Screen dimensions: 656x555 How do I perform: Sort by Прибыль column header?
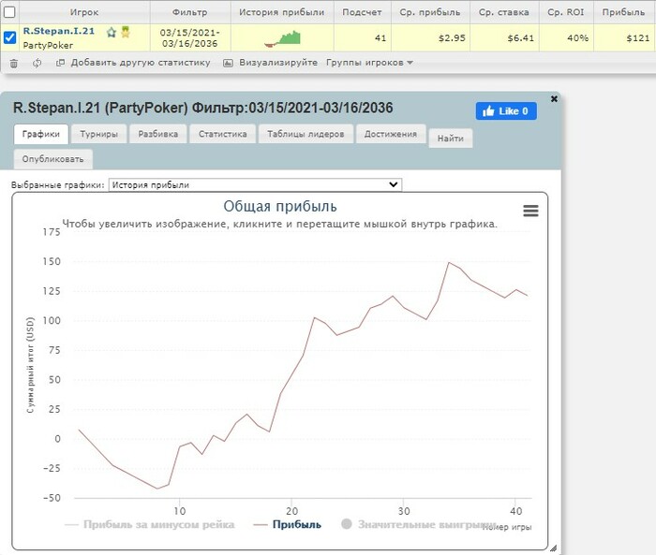[x=624, y=12]
